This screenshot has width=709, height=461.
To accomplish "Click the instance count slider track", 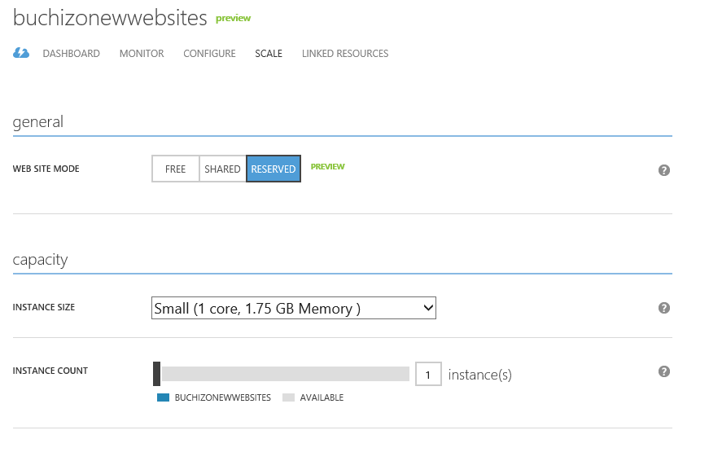I will (285, 374).
